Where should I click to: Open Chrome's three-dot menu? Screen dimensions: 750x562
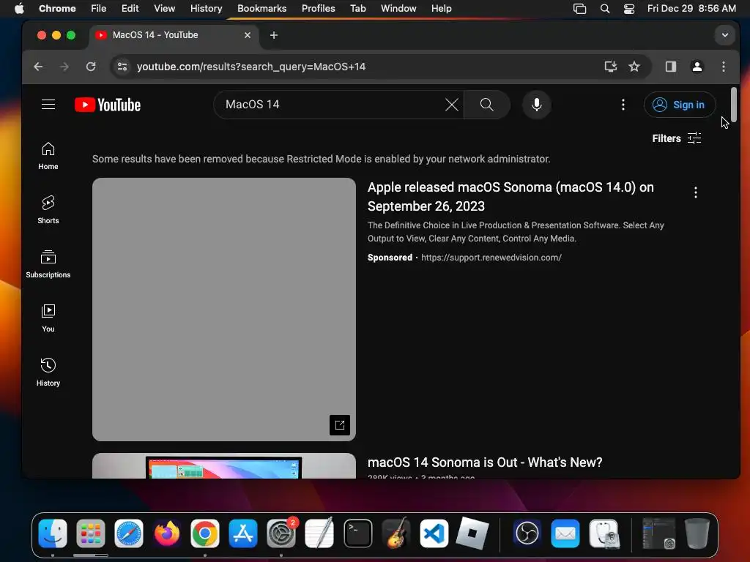(x=723, y=67)
